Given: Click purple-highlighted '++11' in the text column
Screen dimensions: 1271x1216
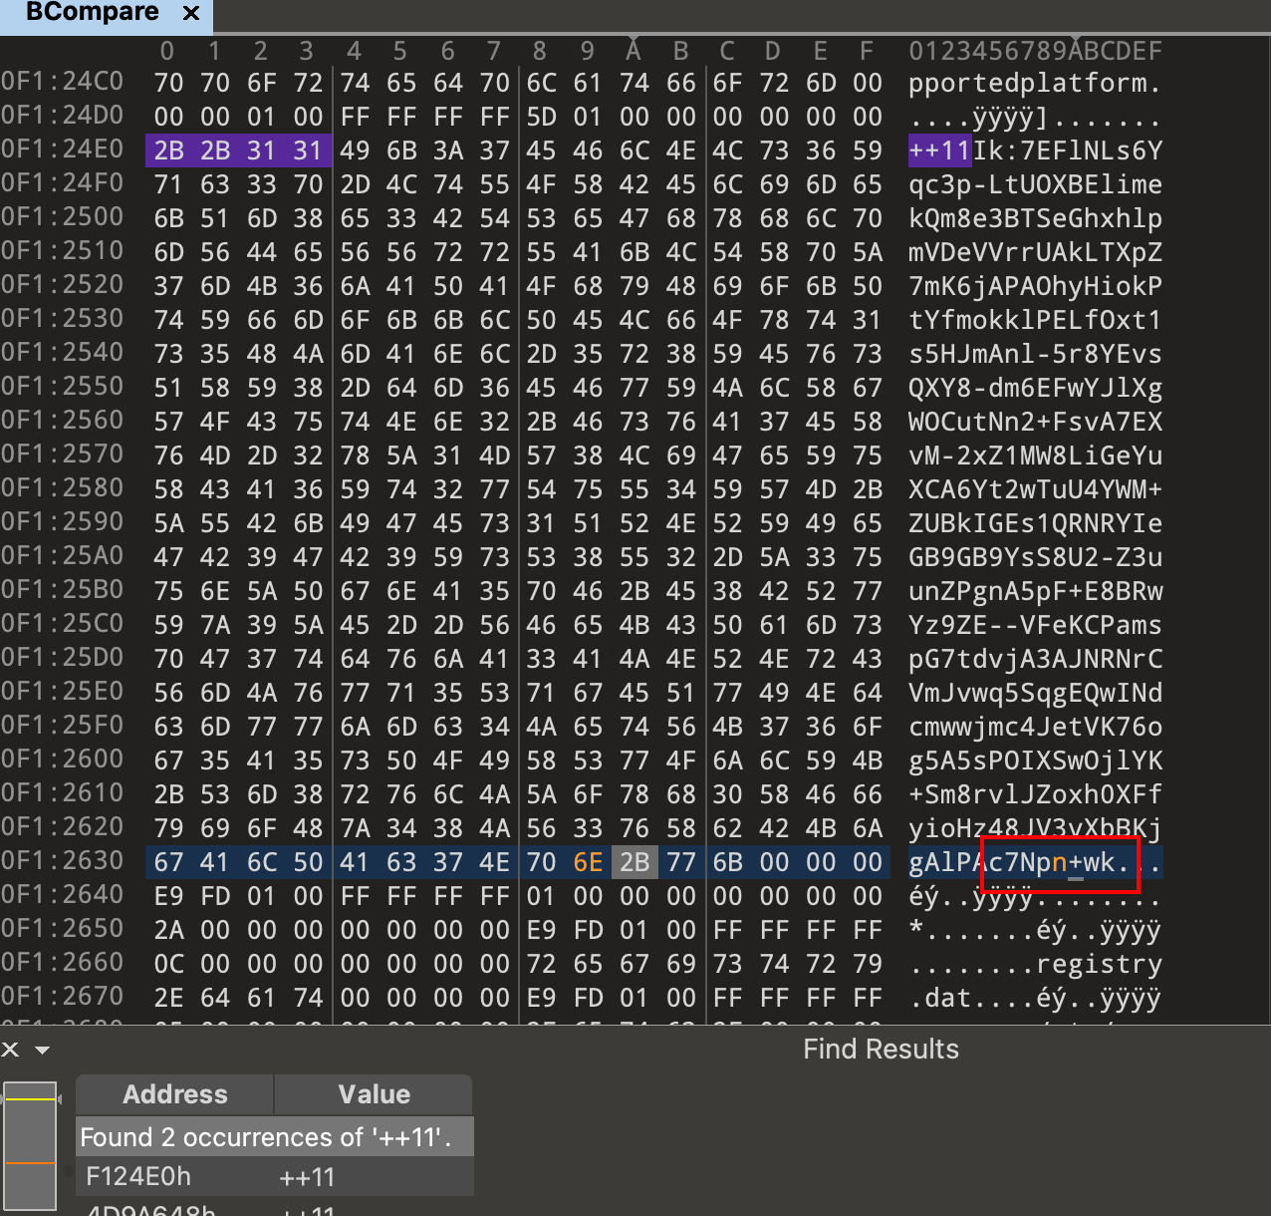Looking at the screenshot, I should [x=939, y=151].
